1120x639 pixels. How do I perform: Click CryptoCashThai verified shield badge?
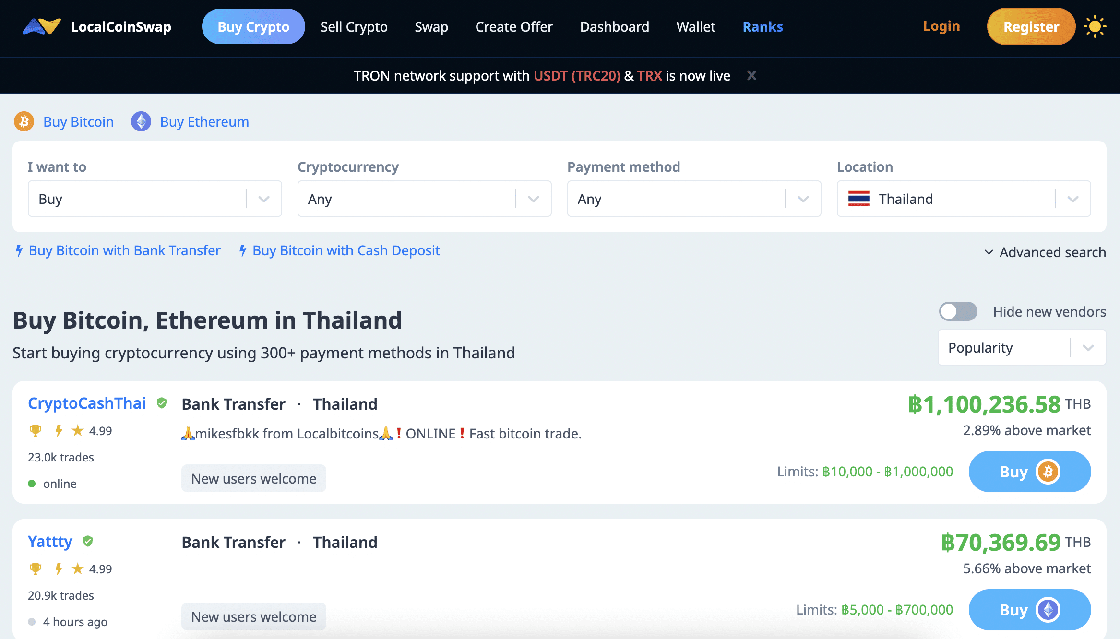click(x=162, y=403)
